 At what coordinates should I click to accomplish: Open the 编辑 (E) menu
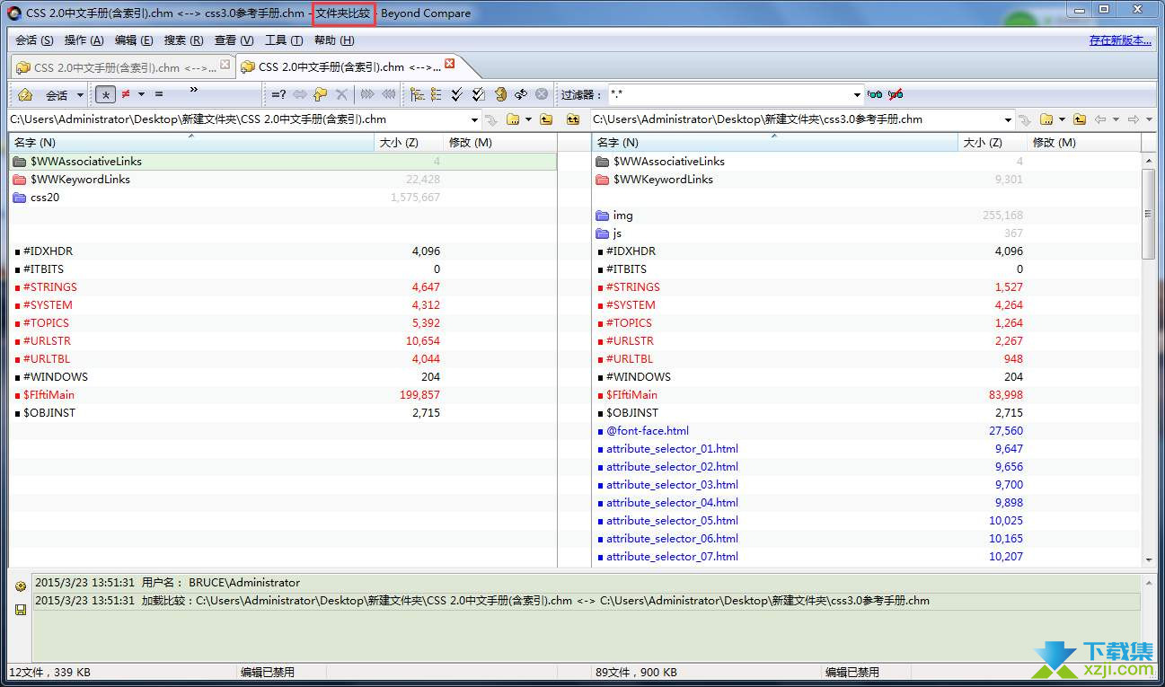point(134,40)
